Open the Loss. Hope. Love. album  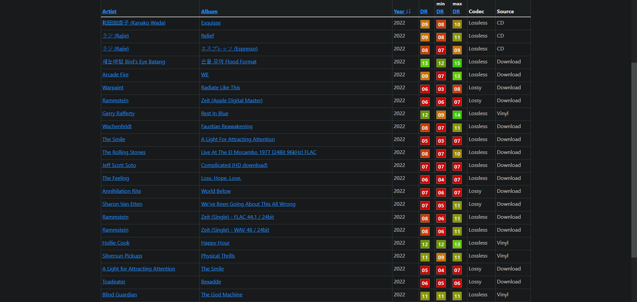point(221,178)
